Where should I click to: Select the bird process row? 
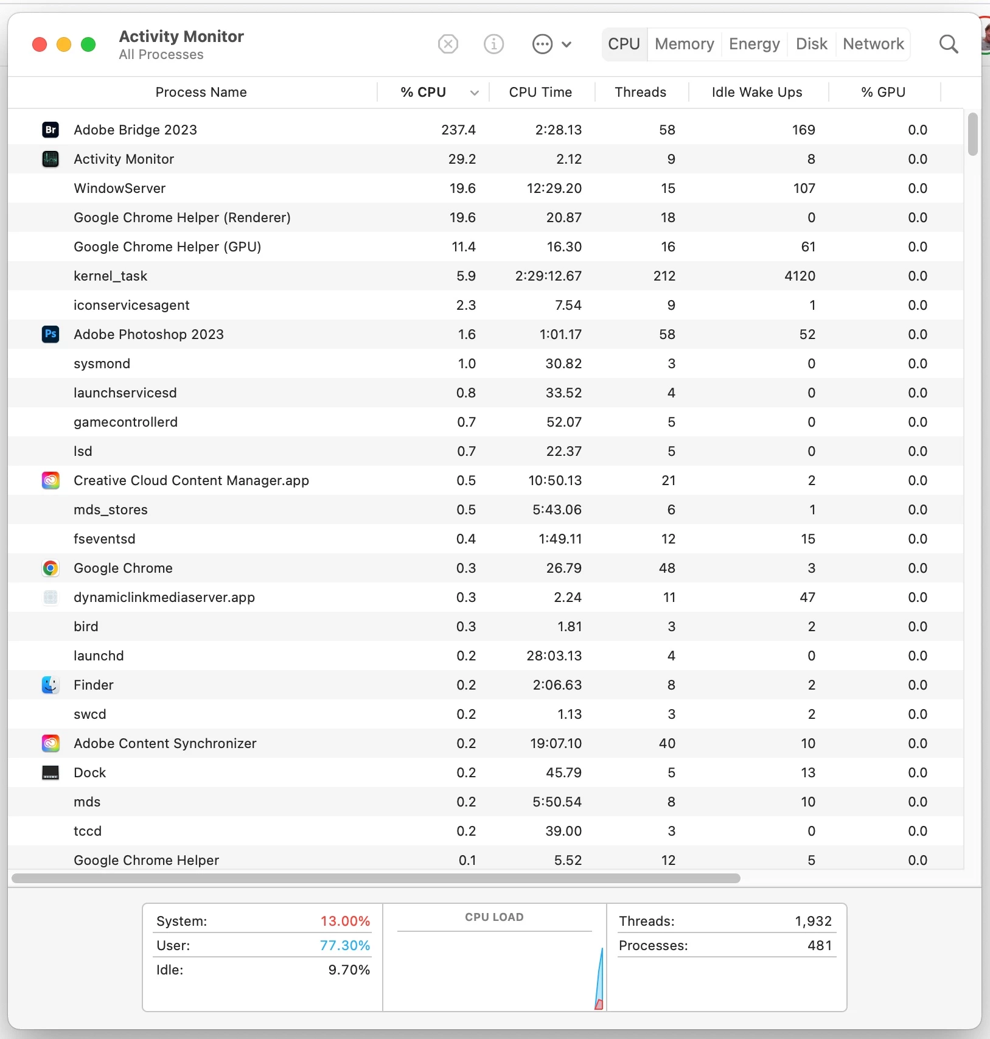coord(486,626)
